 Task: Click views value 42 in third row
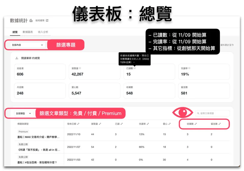(x=92, y=160)
